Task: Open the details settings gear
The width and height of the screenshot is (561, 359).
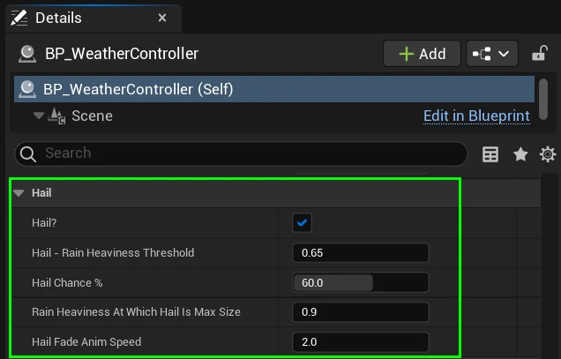Action: [x=548, y=154]
